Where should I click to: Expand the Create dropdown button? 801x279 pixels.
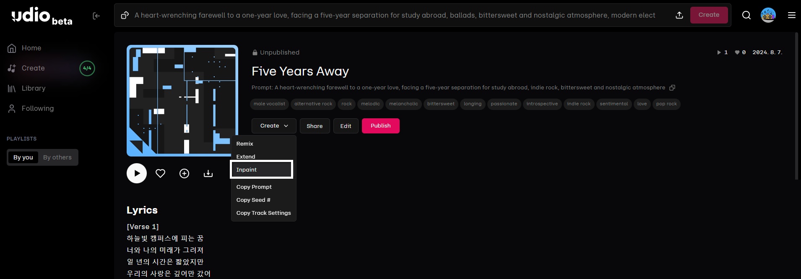pos(274,126)
